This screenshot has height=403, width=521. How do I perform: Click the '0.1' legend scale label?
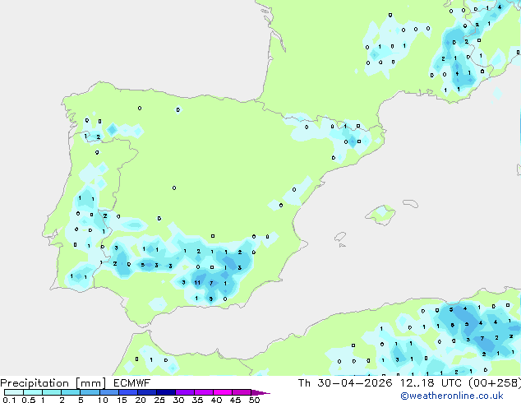pyautogui.click(x=9, y=400)
